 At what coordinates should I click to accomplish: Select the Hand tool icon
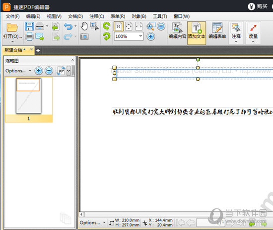coord(84,26)
